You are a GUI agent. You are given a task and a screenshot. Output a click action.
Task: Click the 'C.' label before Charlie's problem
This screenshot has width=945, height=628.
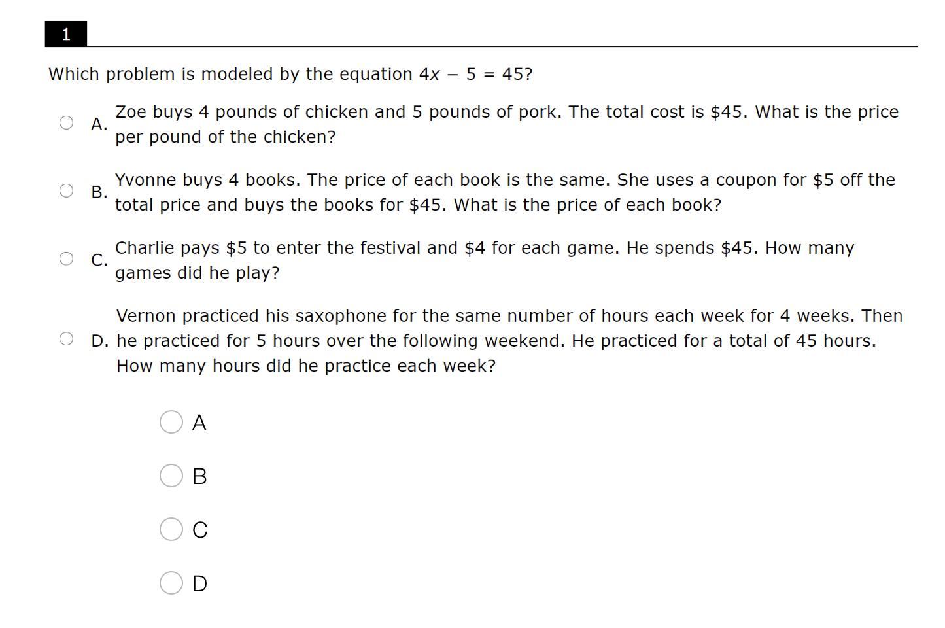[x=99, y=260]
